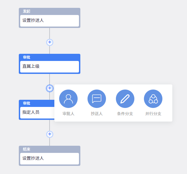Viewport: 187px width, 174px height.
Task: Select the 发起 node header
Action: pyautogui.click(x=50, y=11)
